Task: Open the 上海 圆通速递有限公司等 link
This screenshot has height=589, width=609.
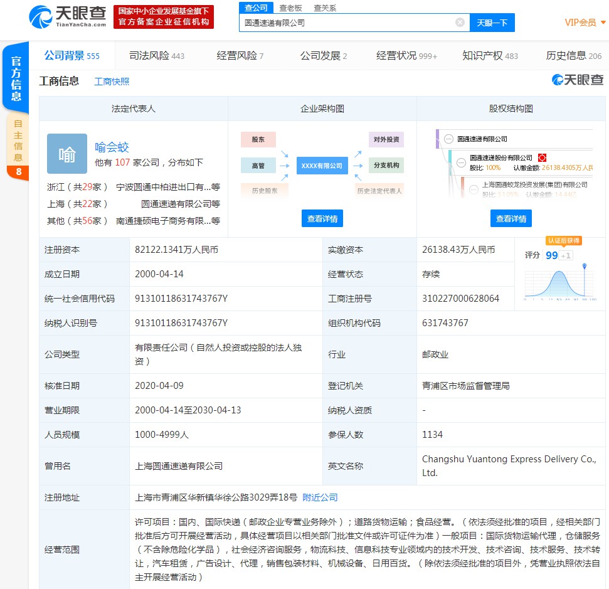Action: click(x=180, y=204)
